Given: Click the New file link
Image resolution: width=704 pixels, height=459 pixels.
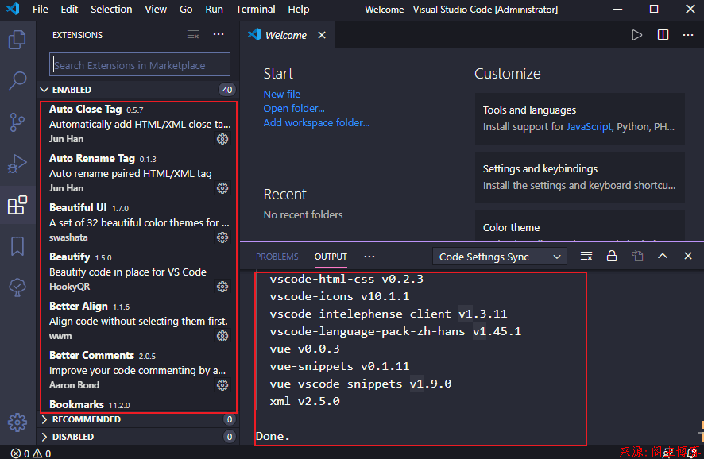Looking at the screenshot, I should [x=282, y=94].
